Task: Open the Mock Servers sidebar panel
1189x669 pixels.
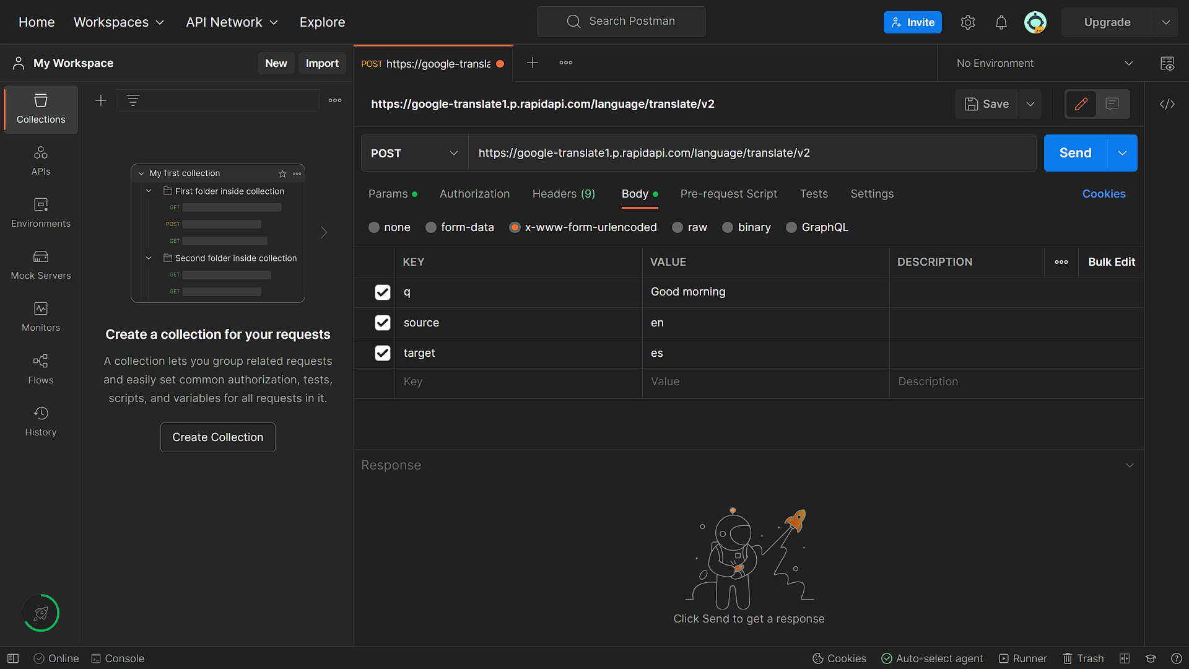Action: point(41,265)
